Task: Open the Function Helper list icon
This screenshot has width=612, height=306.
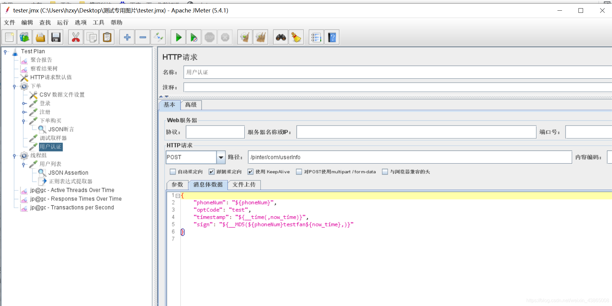Action: 316,37
